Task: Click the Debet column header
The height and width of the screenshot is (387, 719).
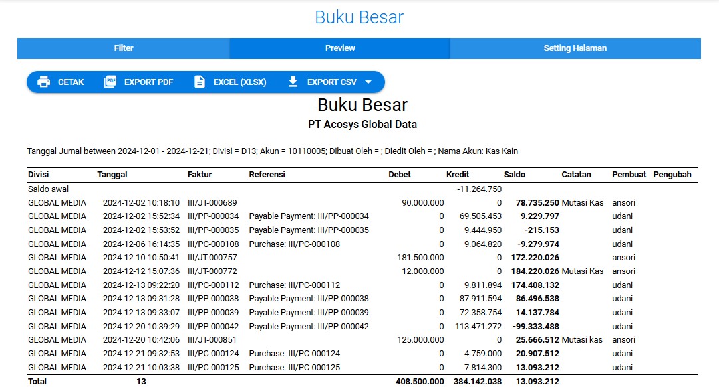Action: click(400, 175)
